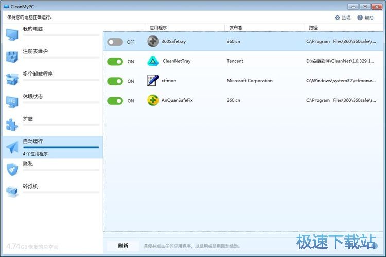Click the Extensions (扩展) puzzle piece icon
This screenshot has width=386, height=257.
click(x=12, y=124)
